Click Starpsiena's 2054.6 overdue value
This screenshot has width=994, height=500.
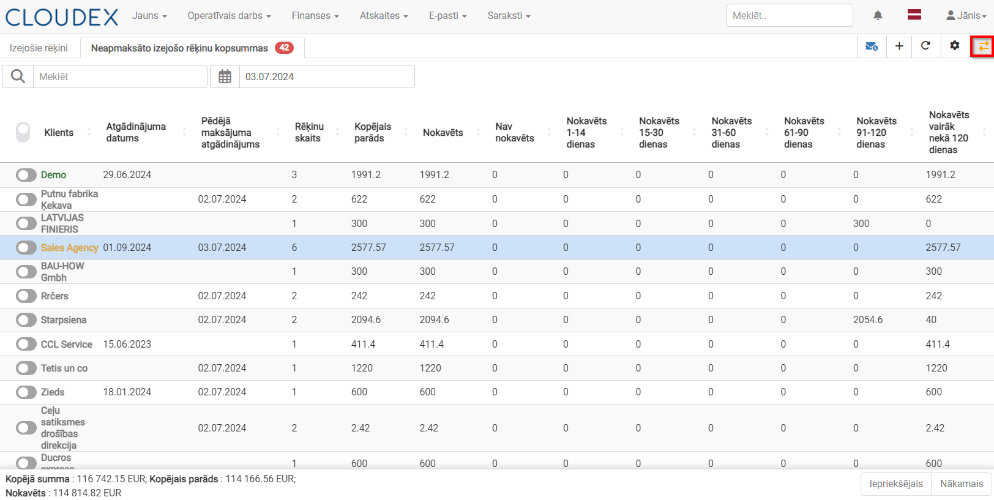[x=868, y=320]
